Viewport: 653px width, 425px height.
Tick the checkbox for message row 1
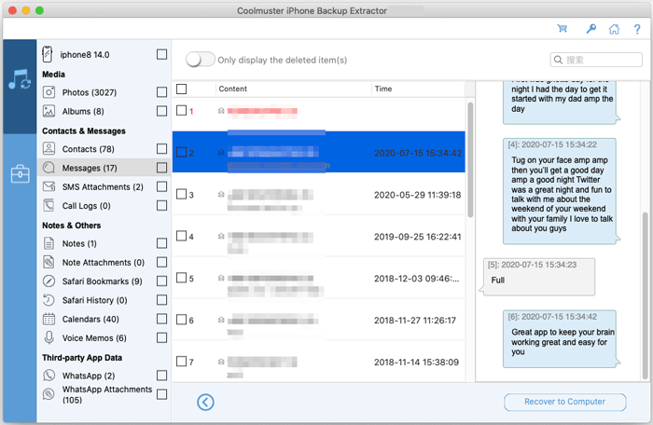181,110
